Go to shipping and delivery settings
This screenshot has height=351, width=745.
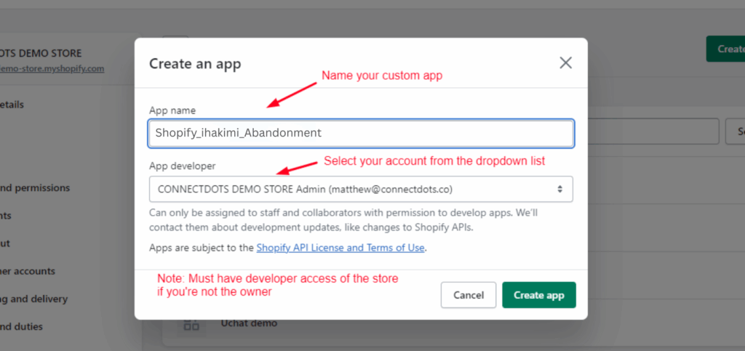point(33,299)
